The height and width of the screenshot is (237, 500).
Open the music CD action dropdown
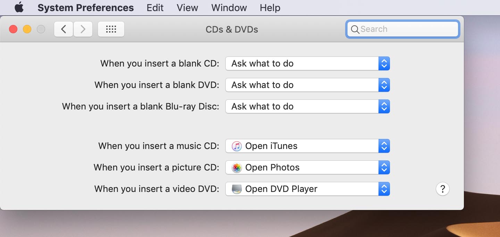(x=308, y=146)
